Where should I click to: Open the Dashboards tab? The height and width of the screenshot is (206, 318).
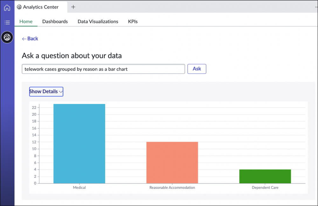point(55,22)
